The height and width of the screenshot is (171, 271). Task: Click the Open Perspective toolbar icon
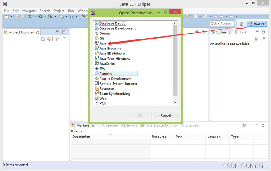coord(242,24)
